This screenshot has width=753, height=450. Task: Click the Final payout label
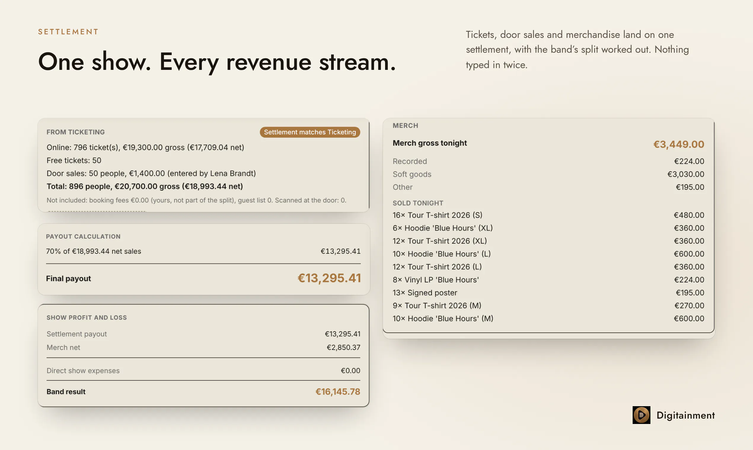tap(68, 278)
